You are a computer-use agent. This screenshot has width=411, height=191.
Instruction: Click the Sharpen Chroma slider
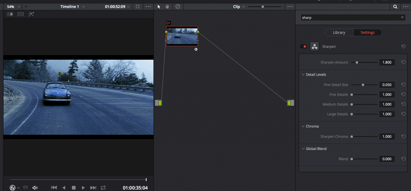364,136
